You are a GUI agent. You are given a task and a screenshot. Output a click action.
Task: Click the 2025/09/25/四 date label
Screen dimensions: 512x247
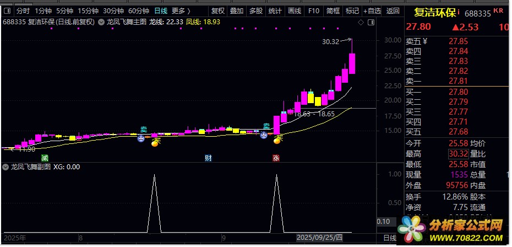point(320,238)
